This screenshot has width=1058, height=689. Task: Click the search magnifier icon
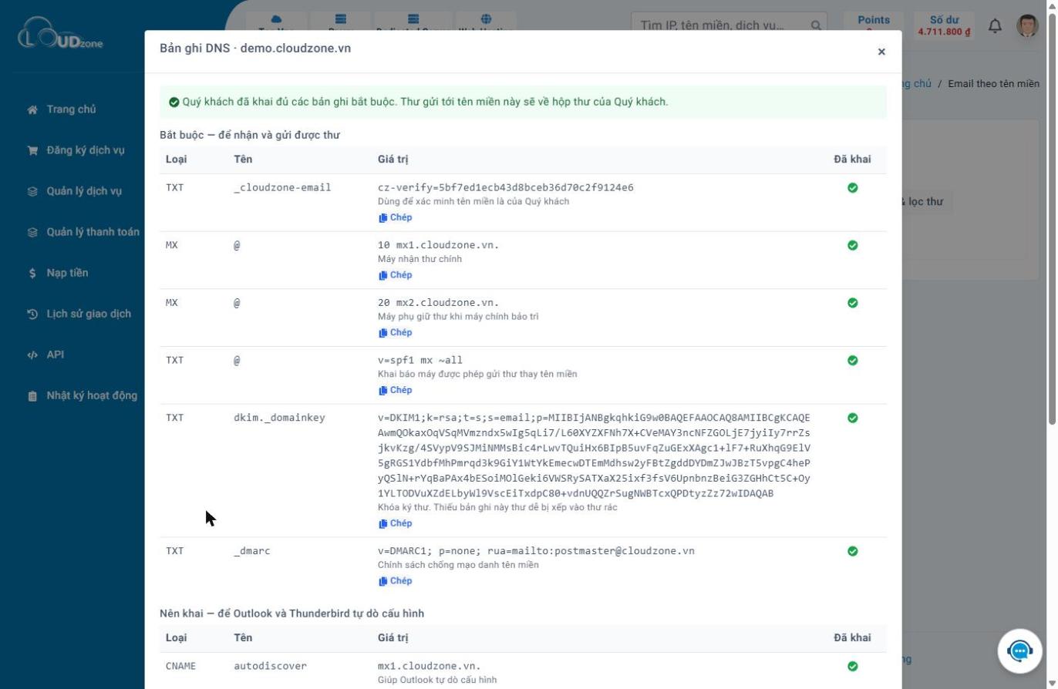pos(816,25)
